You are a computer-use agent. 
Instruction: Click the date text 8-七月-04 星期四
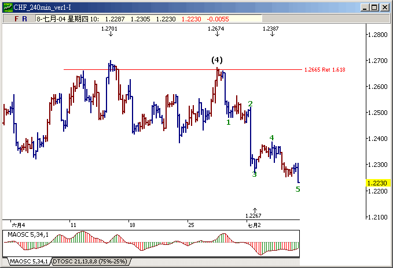point(63,19)
